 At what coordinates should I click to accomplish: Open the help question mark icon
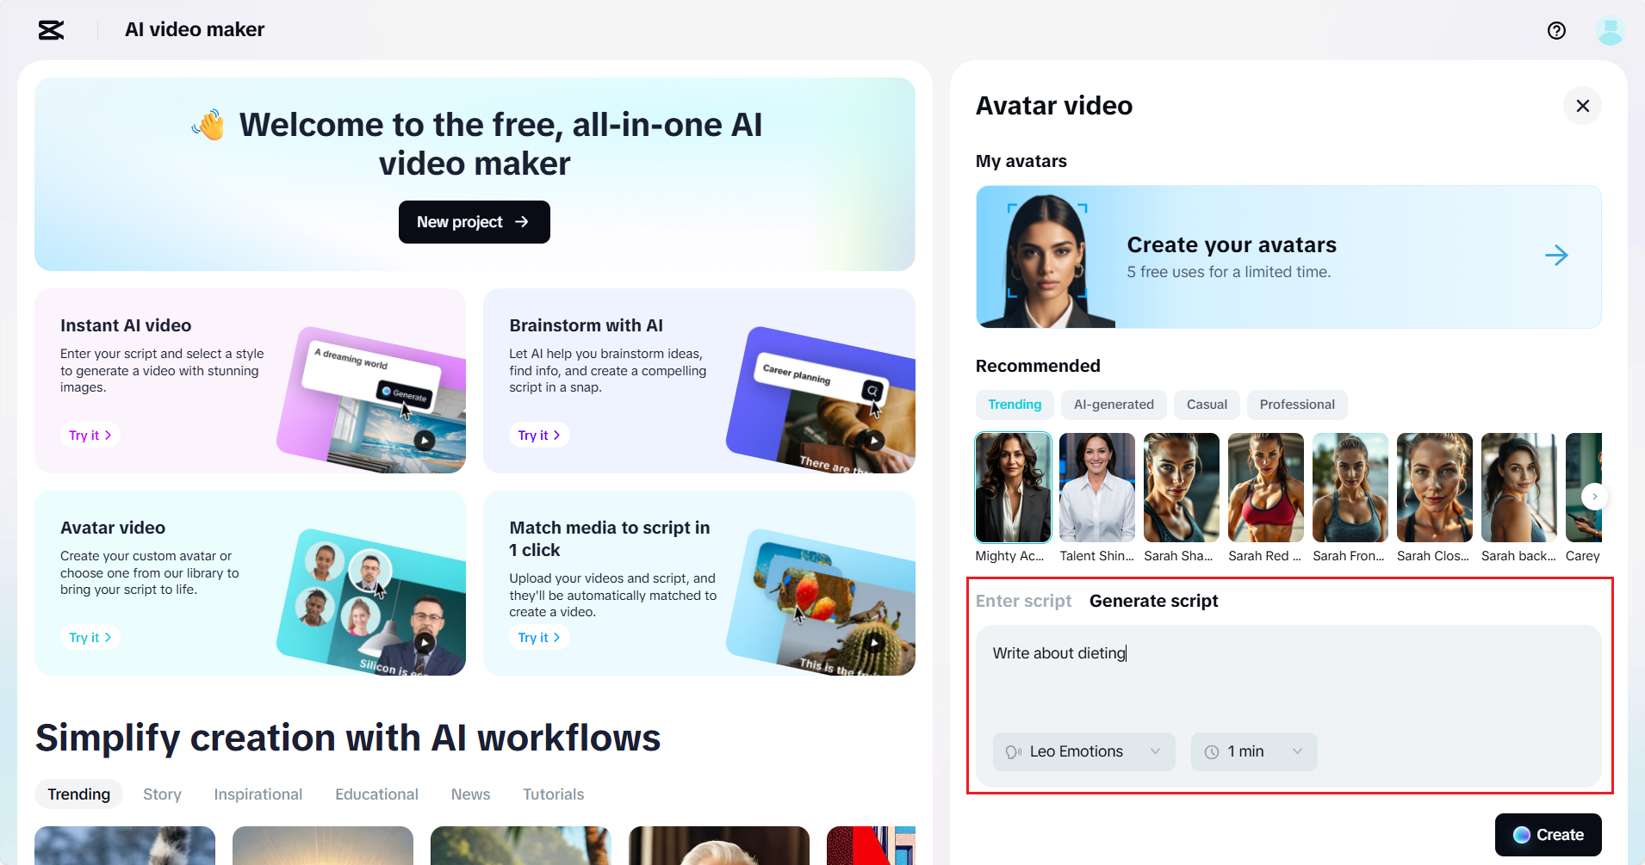click(1556, 31)
